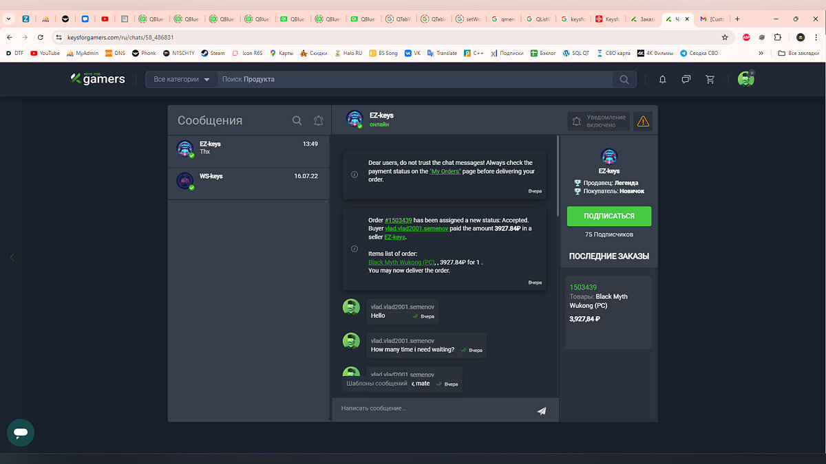Open the user avatar menu in the header
The height and width of the screenshot is (464, 826).
(x=745, y=79)
